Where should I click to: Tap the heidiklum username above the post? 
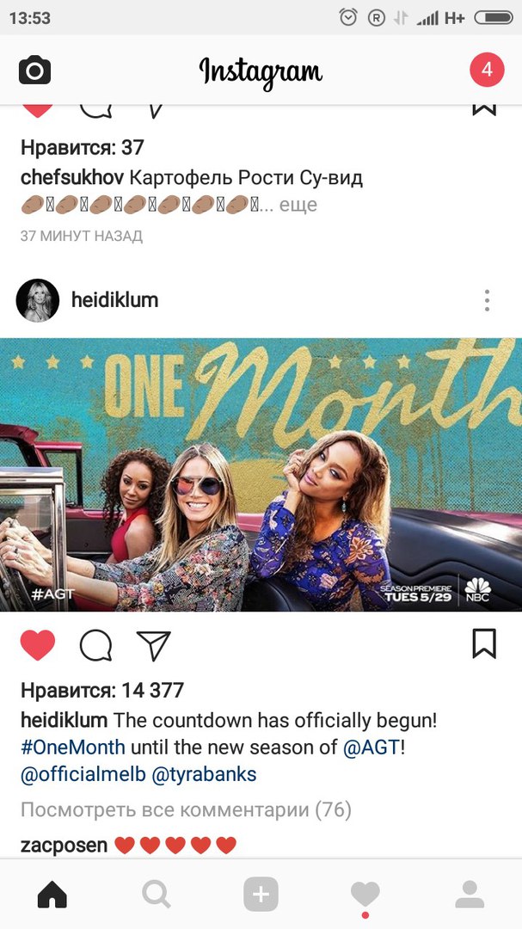pos(115,300)
